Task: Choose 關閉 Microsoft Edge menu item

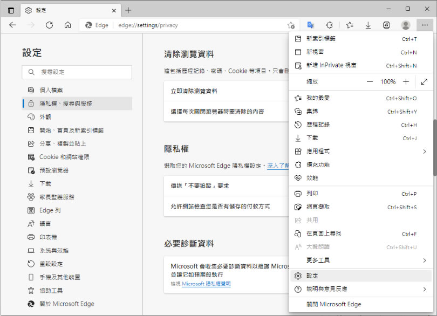Action: click(360, 305)
